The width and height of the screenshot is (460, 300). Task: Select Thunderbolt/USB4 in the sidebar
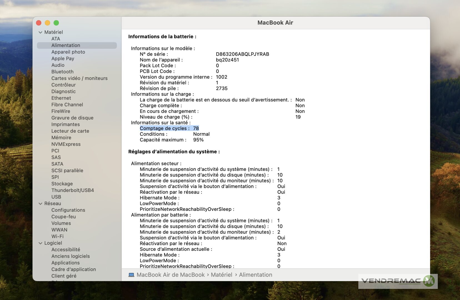tap(72, 190)
